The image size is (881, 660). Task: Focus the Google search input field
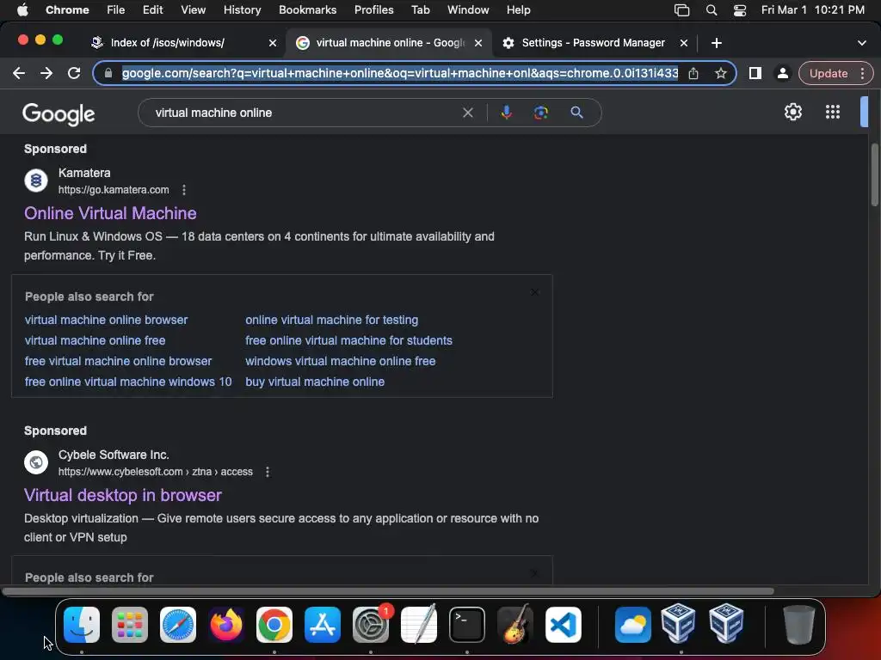click(x=304, y=113)
